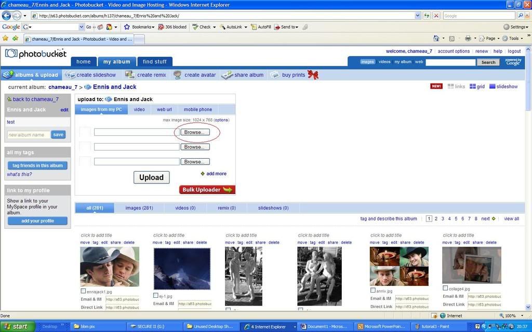This screenshot has width=532, height=332.
Task: Open share album envelope icon
Action: [x=227, y=75]
